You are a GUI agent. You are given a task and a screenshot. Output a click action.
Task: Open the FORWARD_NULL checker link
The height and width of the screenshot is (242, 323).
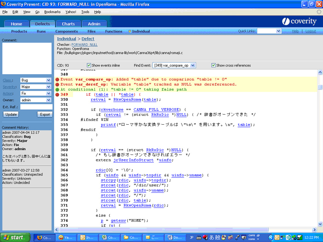tap(84, 45)
